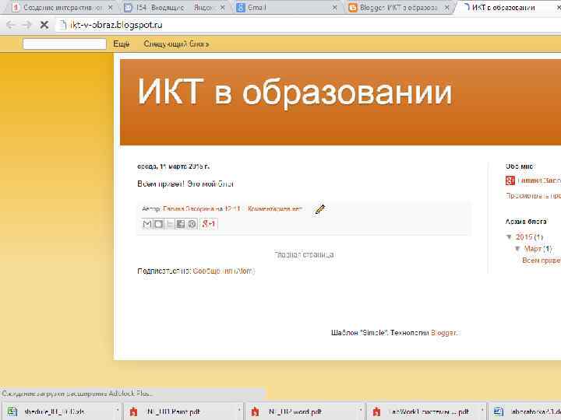Viewport: 561px width, 420px height.
Task: Close the 'Создание интерактив' tab
Action: pyautogui.click(x=110, y=8)
